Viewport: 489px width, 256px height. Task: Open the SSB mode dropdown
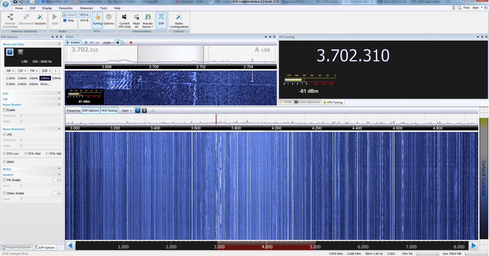(46, 71)
